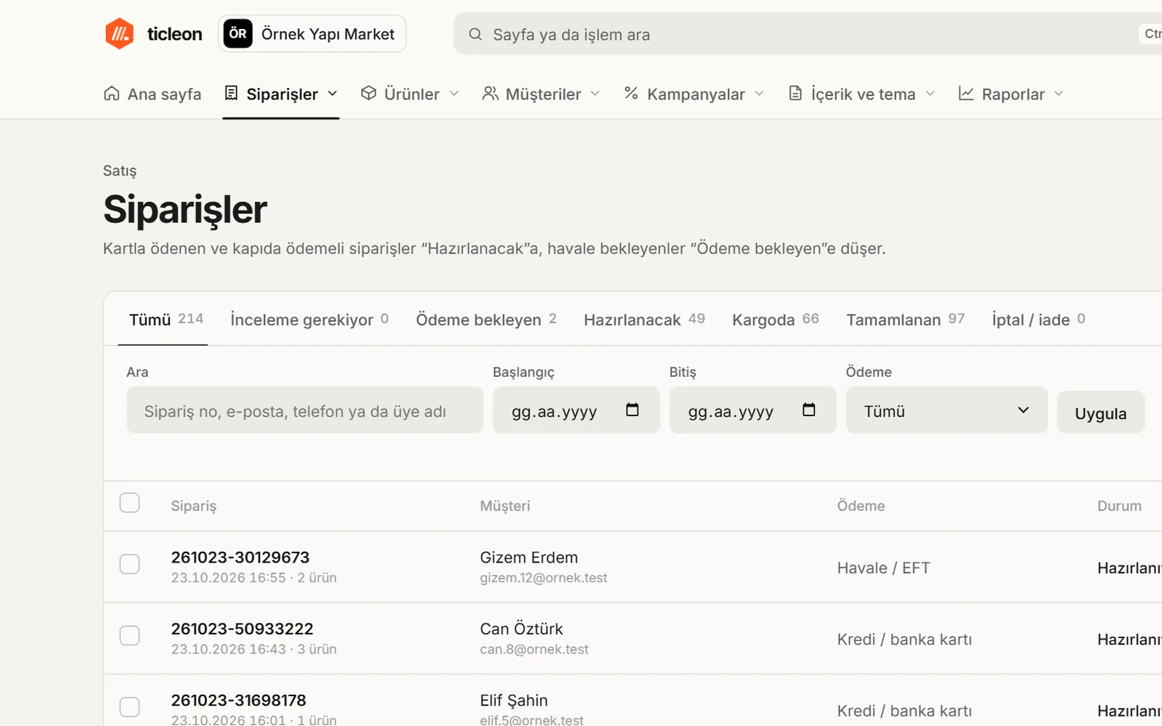This screenshot has width=1162, height=726.
Task: Expand the Ürünler menu chevron
Action: point(454,94)
